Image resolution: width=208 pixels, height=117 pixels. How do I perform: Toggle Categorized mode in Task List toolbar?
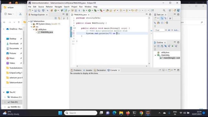click(162, 18)
